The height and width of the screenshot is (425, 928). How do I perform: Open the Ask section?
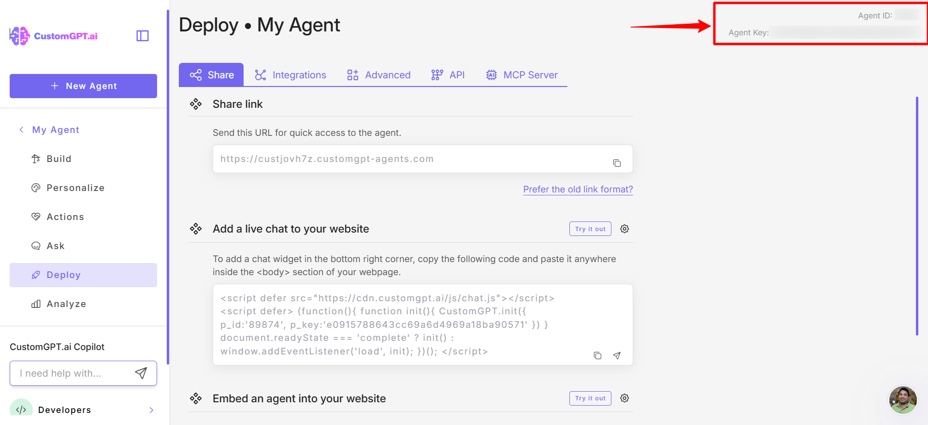click(83, 246)
